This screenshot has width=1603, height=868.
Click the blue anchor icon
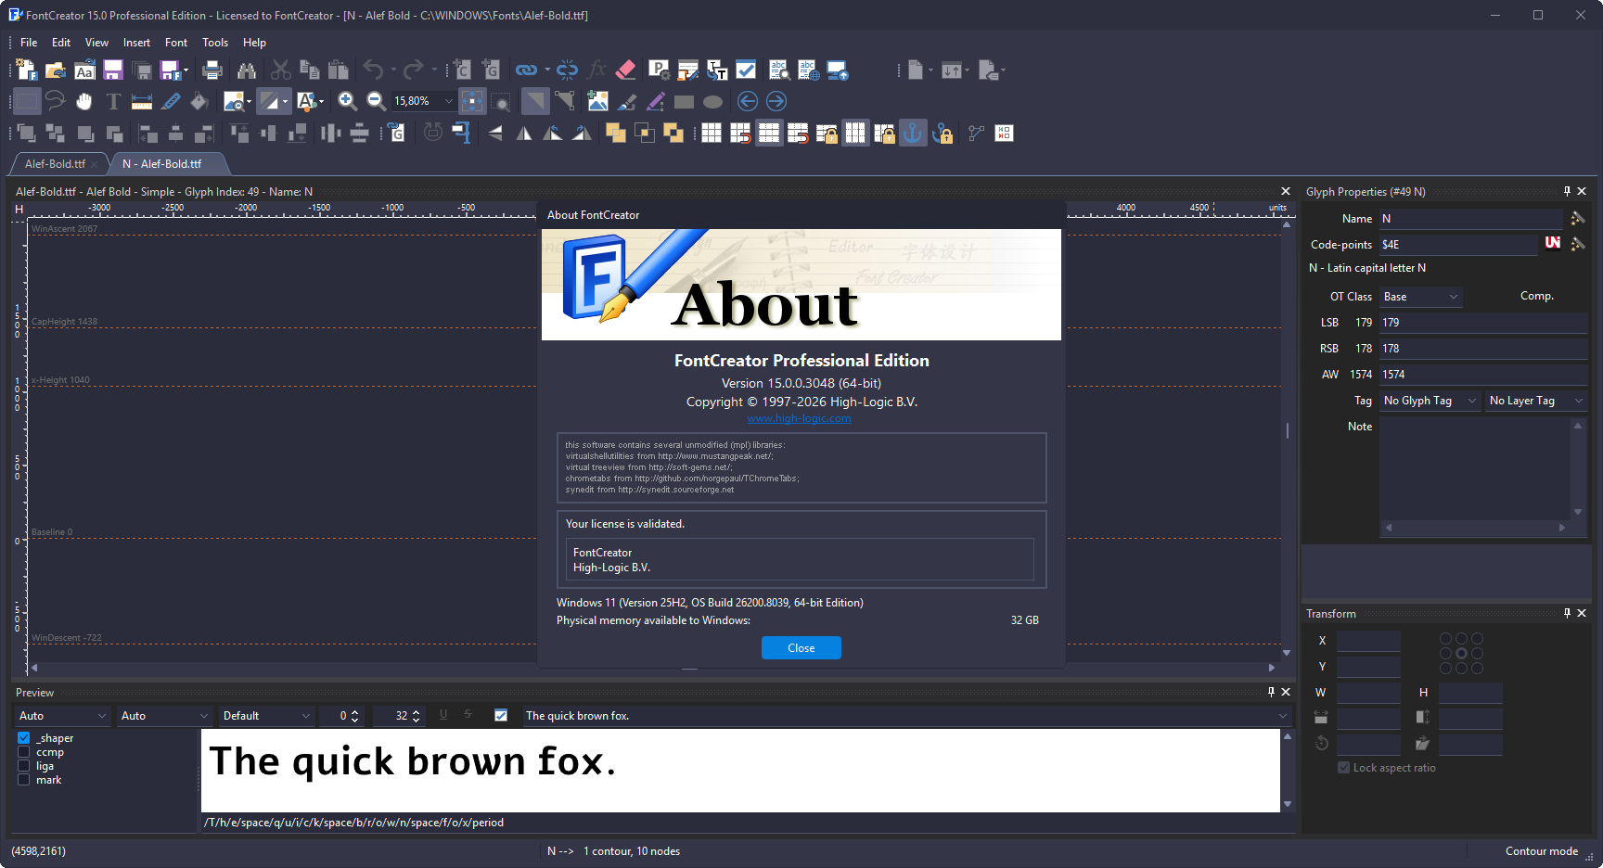tap(914, 134)
